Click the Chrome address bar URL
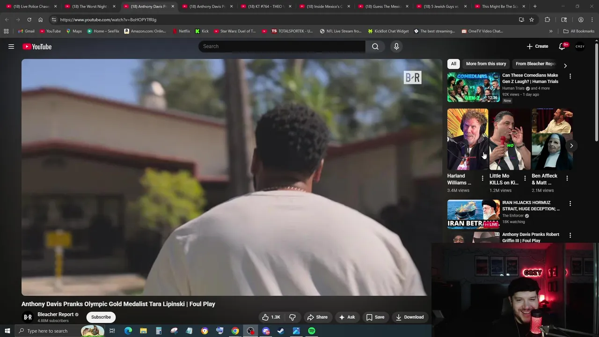 108,20
